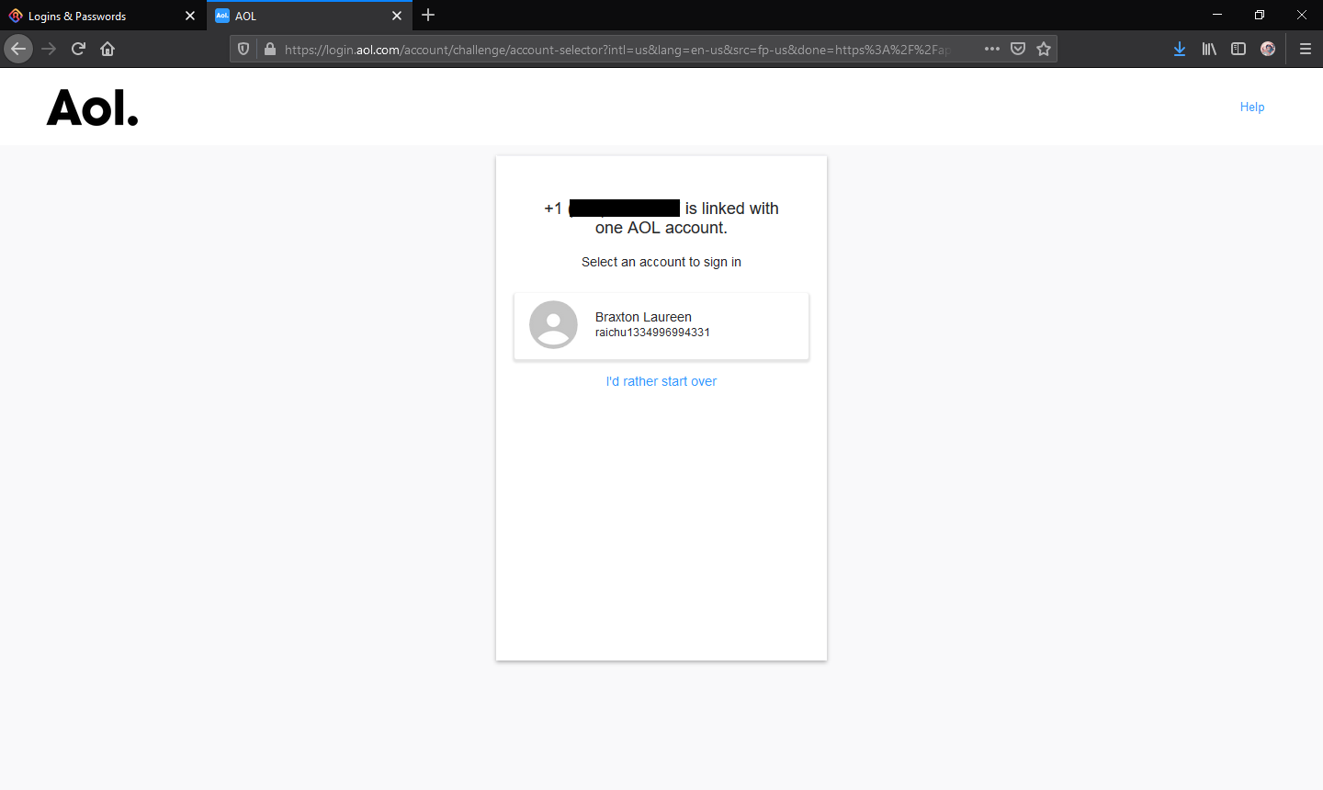Click username raichu1334996994331

coord(652,333)
